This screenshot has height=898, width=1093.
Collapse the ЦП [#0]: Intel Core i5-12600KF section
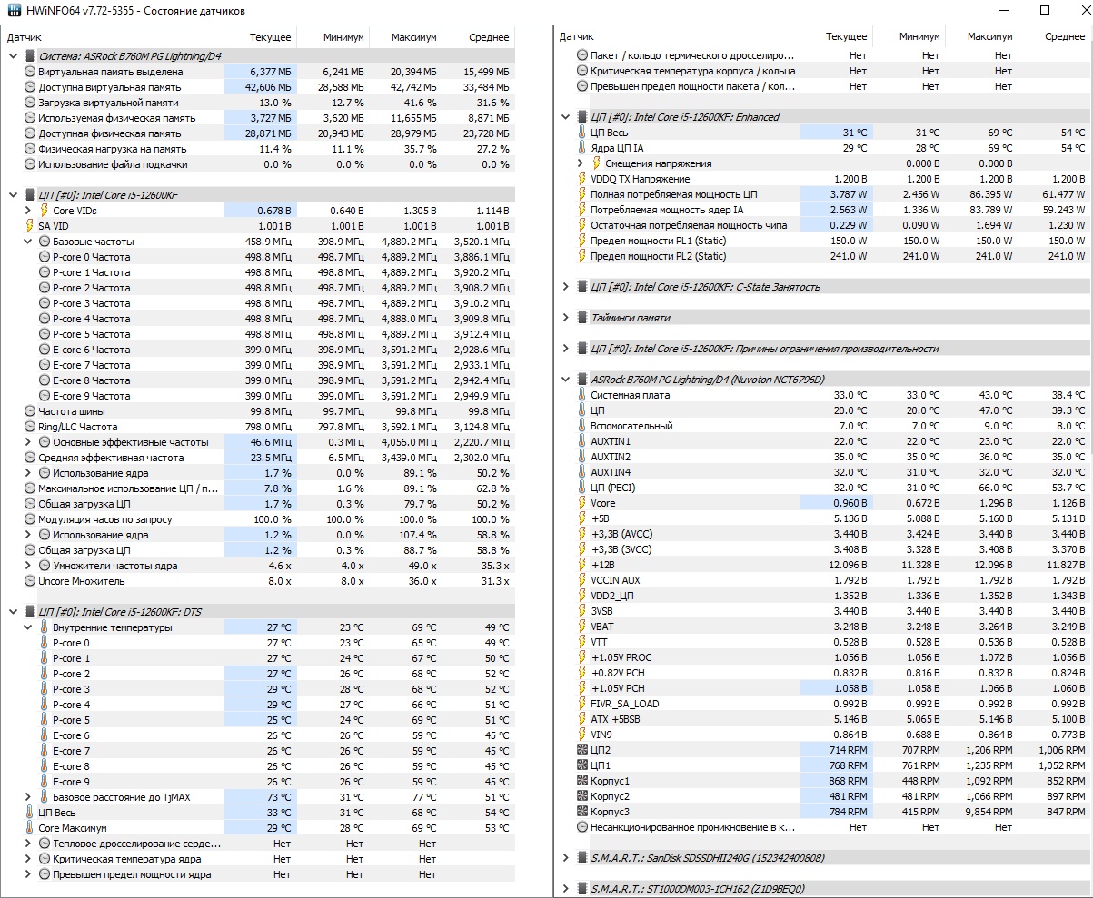(13, 195)
